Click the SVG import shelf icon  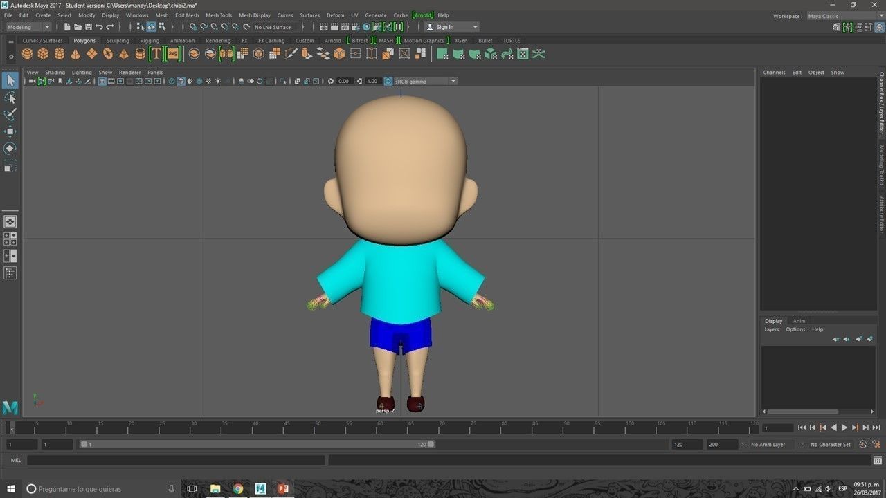pos(172,54)
